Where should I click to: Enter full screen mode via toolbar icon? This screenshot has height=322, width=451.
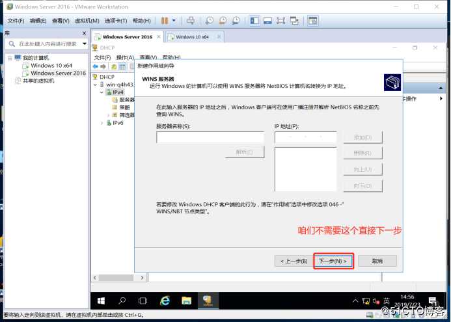point(280,21)
